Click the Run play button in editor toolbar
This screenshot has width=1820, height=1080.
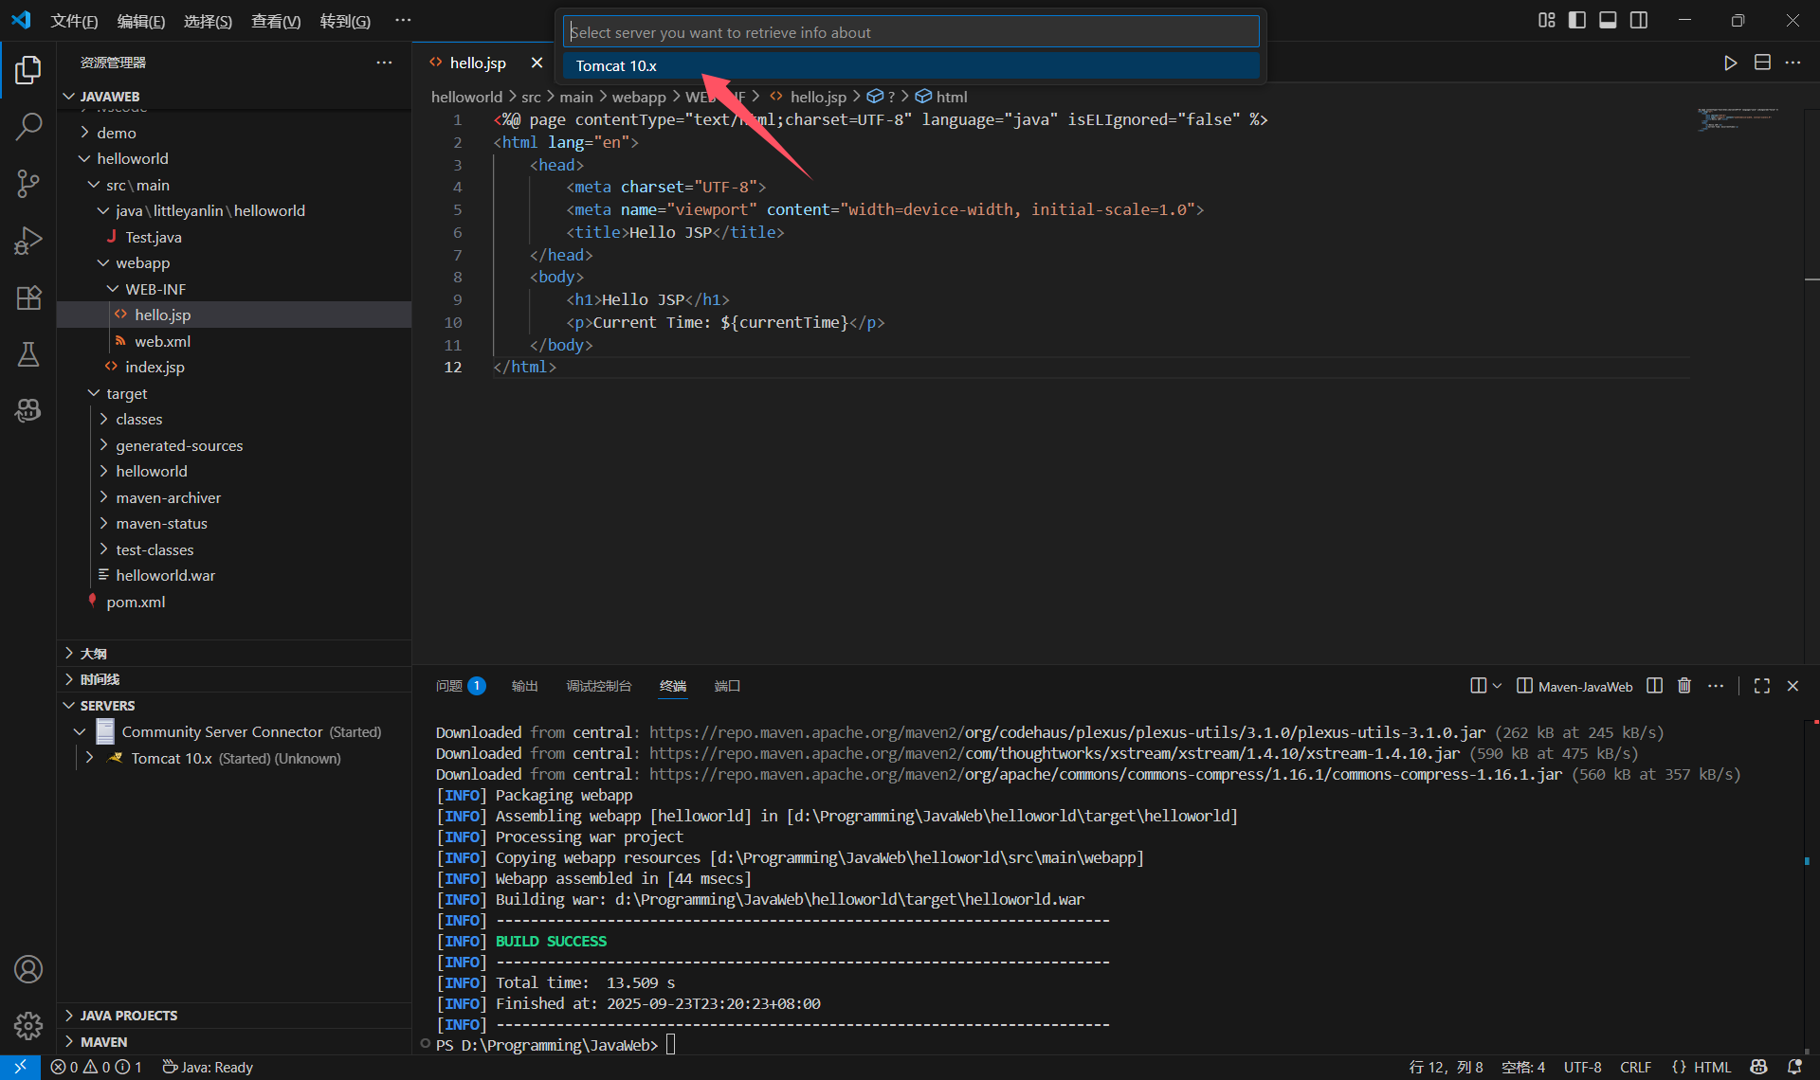point(1730,63)
